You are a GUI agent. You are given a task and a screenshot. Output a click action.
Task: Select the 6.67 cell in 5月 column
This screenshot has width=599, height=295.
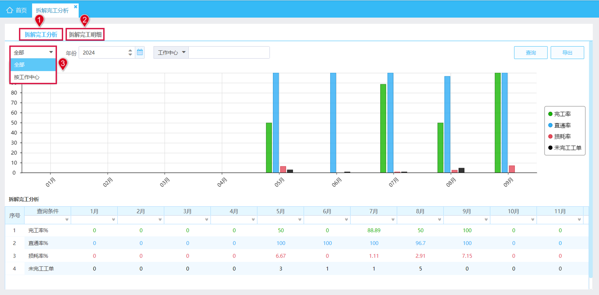pos(280,256)
